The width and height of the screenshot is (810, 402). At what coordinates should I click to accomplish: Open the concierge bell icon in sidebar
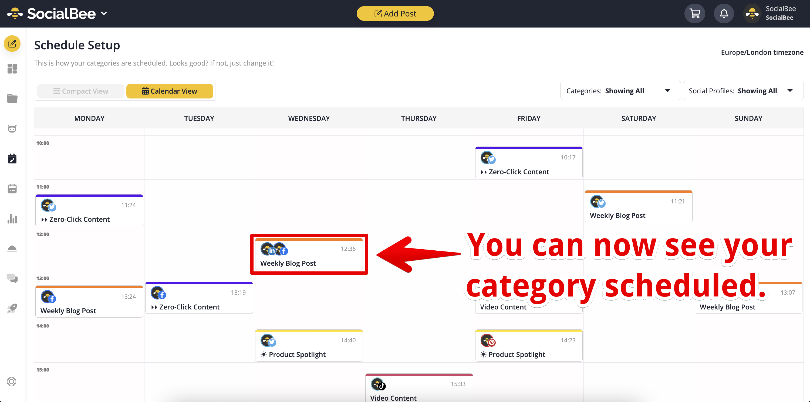[x=12, y=248]
